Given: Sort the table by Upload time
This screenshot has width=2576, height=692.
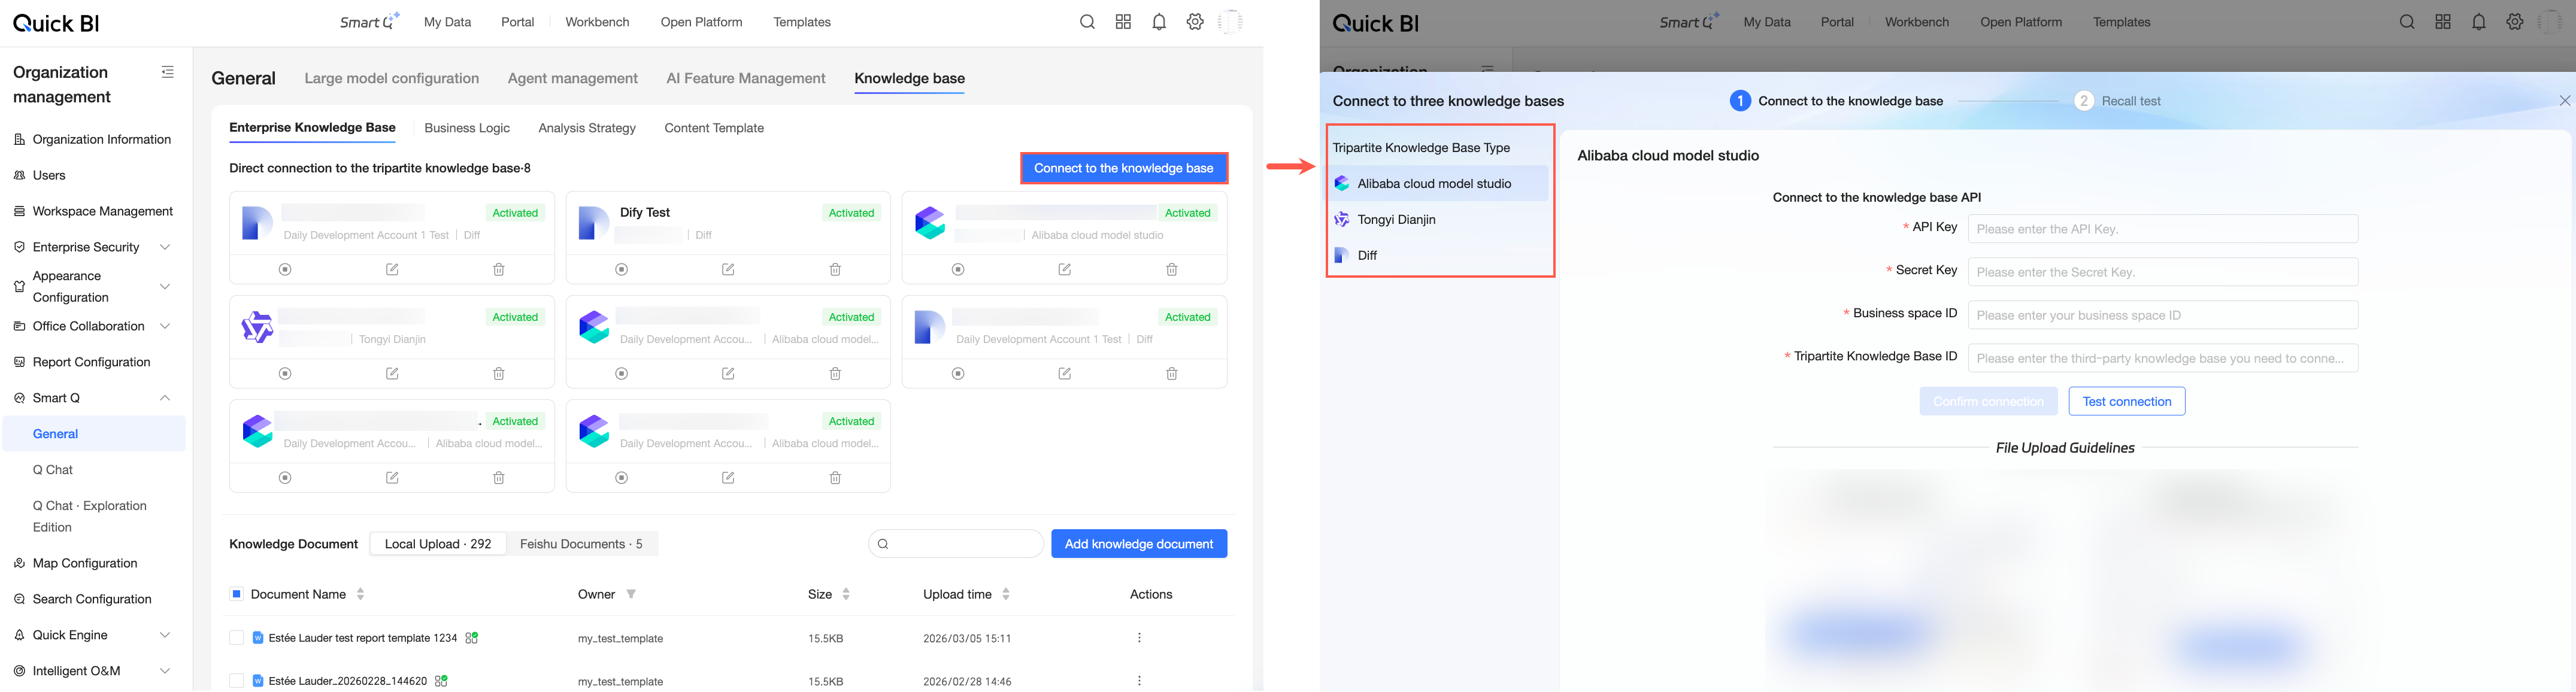Looking at the screenshot, I should [x=1006, y=594].
